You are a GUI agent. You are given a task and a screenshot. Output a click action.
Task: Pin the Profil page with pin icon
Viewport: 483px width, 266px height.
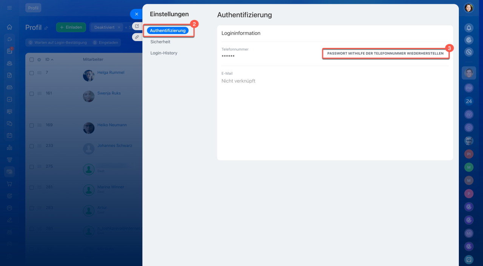pos(46,28)
